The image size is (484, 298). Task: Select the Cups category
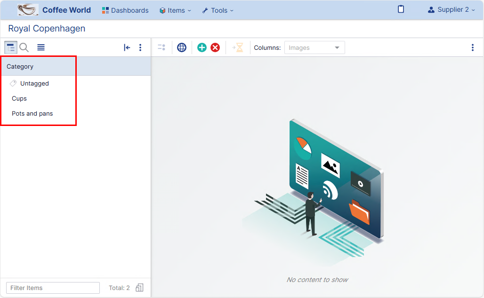19,99
